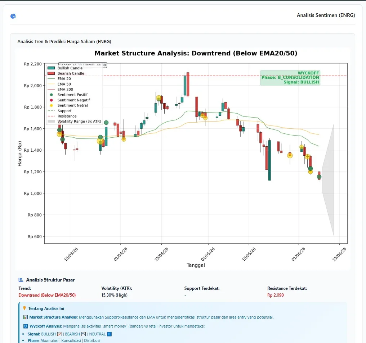366x343 pixels.
Task: Click the pie chart icon at page header
Action: 13,16
